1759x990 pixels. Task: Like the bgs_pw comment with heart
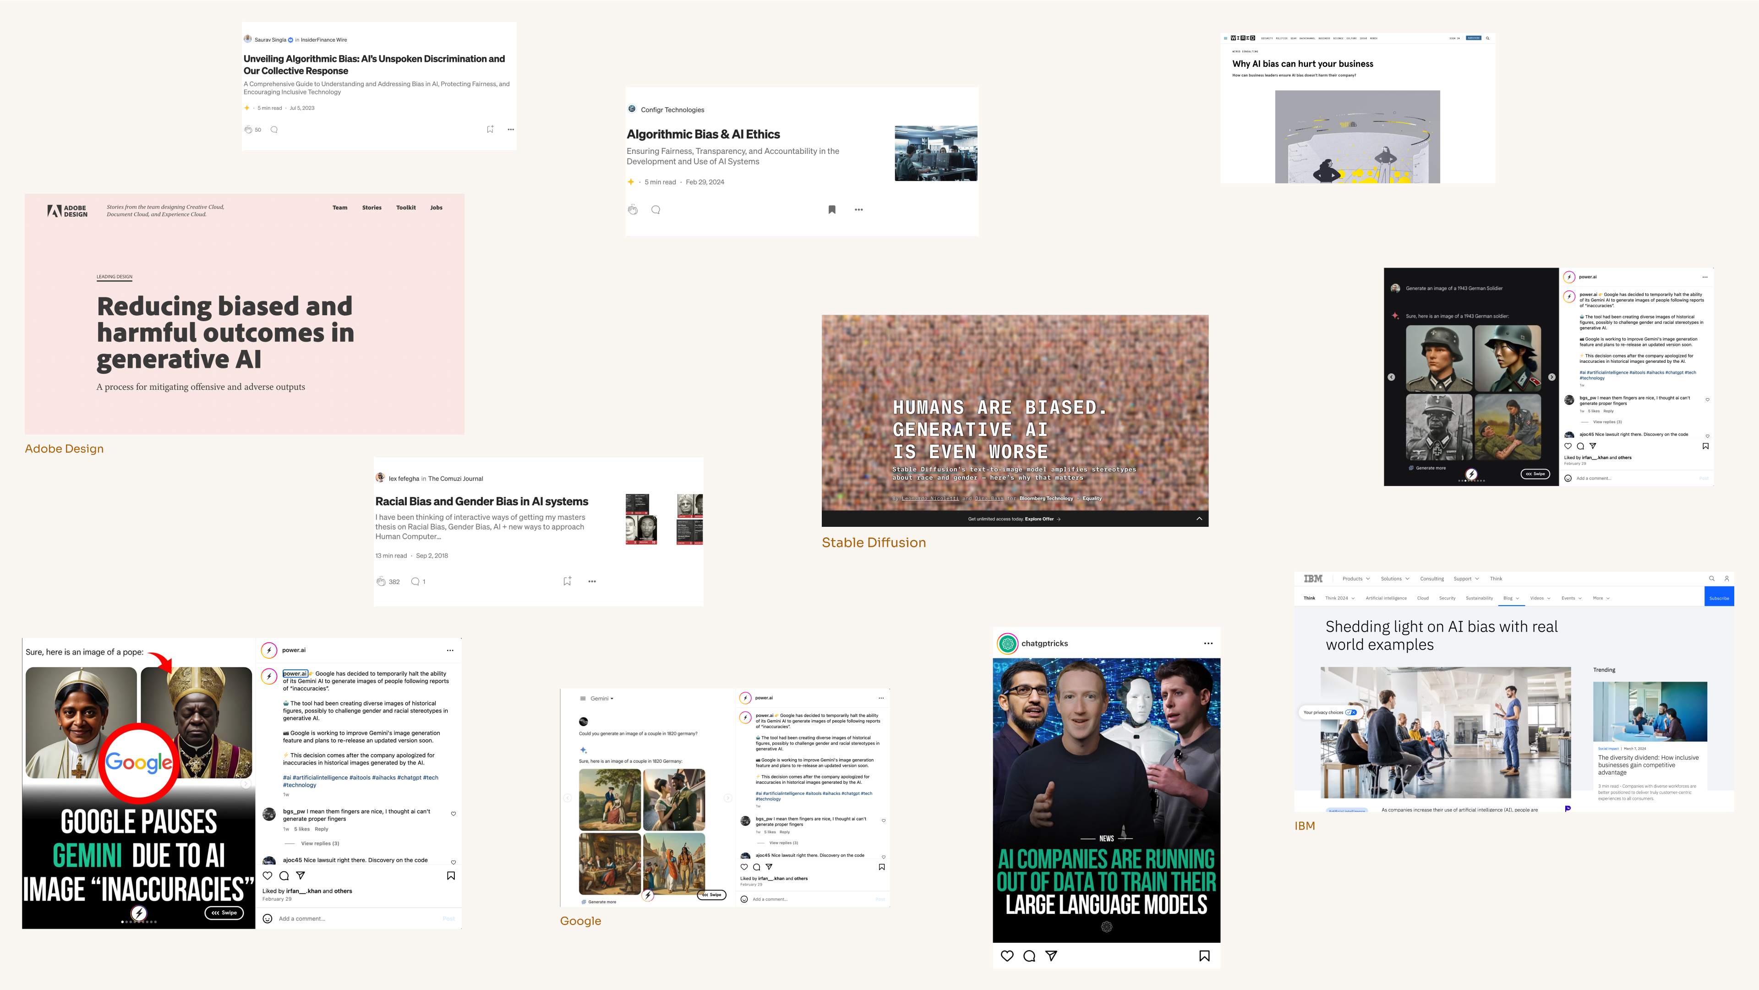click(x=453, y=814)
